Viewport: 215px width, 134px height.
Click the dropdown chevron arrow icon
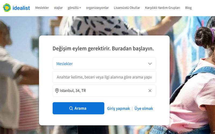pyautogui.click(x=150, y=64)
